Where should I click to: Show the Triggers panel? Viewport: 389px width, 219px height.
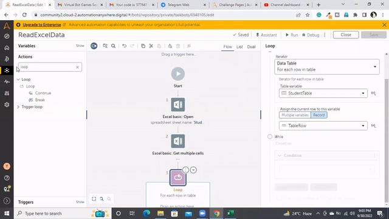[x=80, y=202]
